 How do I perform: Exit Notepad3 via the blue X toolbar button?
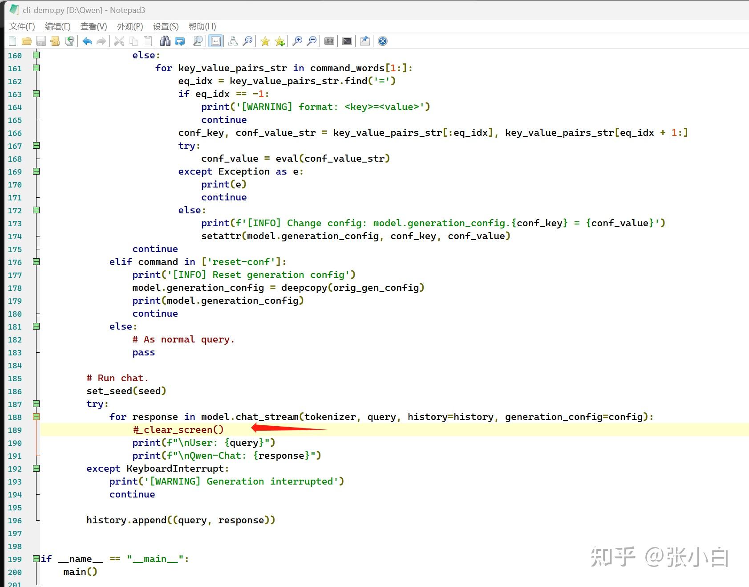click(382, 41)
